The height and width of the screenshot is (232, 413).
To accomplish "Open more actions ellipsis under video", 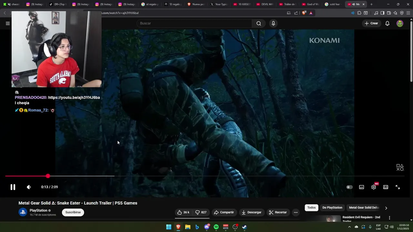I will tap(296, 212).
